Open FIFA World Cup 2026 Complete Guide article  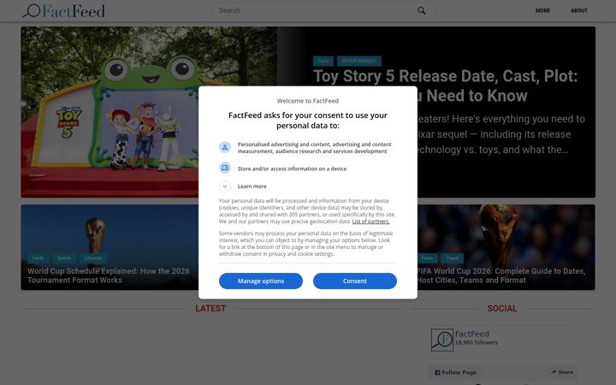[x=501, y=275]
